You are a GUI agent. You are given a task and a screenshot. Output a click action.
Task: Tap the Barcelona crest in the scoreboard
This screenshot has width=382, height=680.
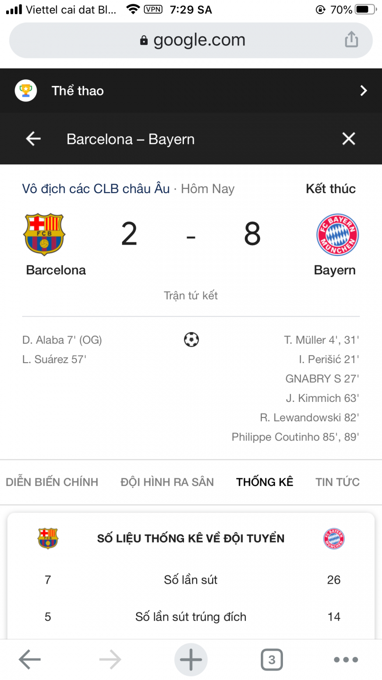click(44, 235)
